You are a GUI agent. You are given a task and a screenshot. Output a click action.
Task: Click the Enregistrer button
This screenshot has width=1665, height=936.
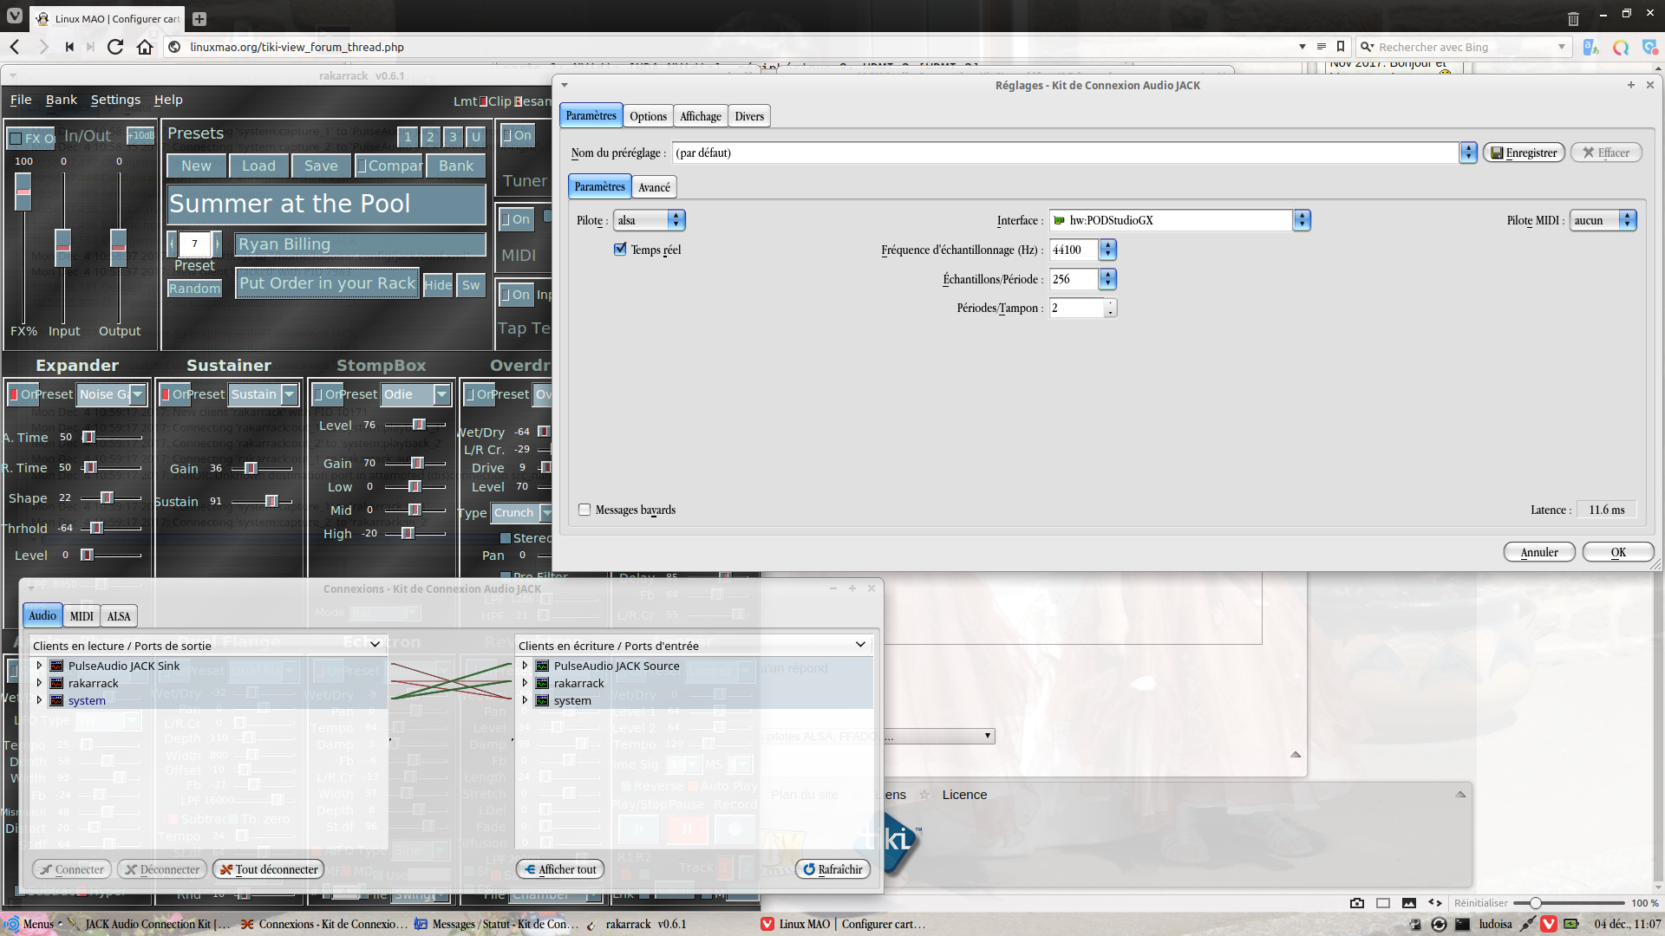(x=1524, y=153)
